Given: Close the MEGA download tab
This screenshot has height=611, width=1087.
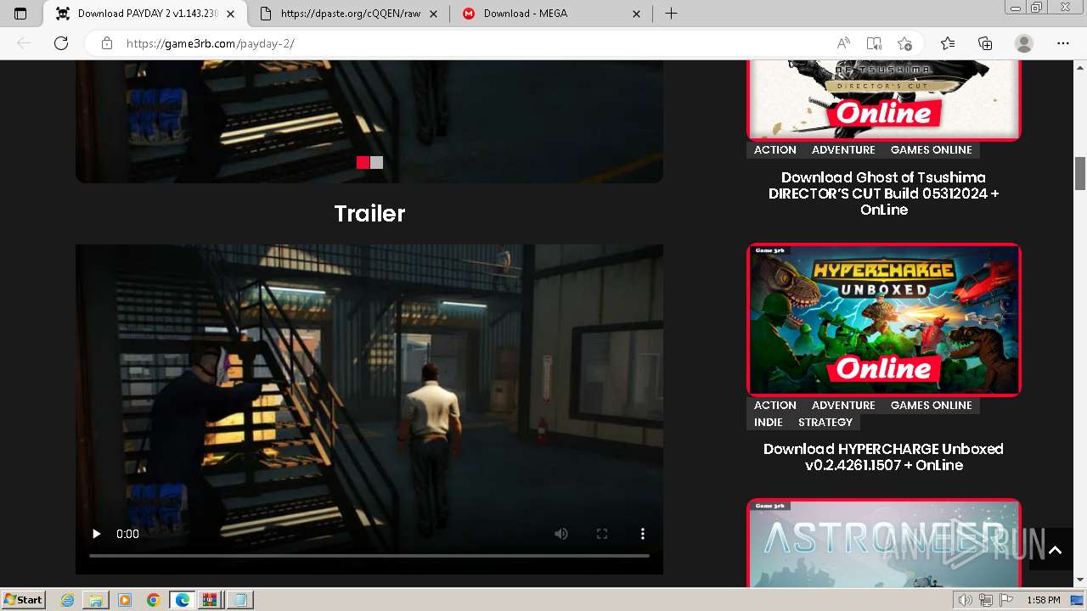Looking at the screenshot, I should (x=638, y=14).
